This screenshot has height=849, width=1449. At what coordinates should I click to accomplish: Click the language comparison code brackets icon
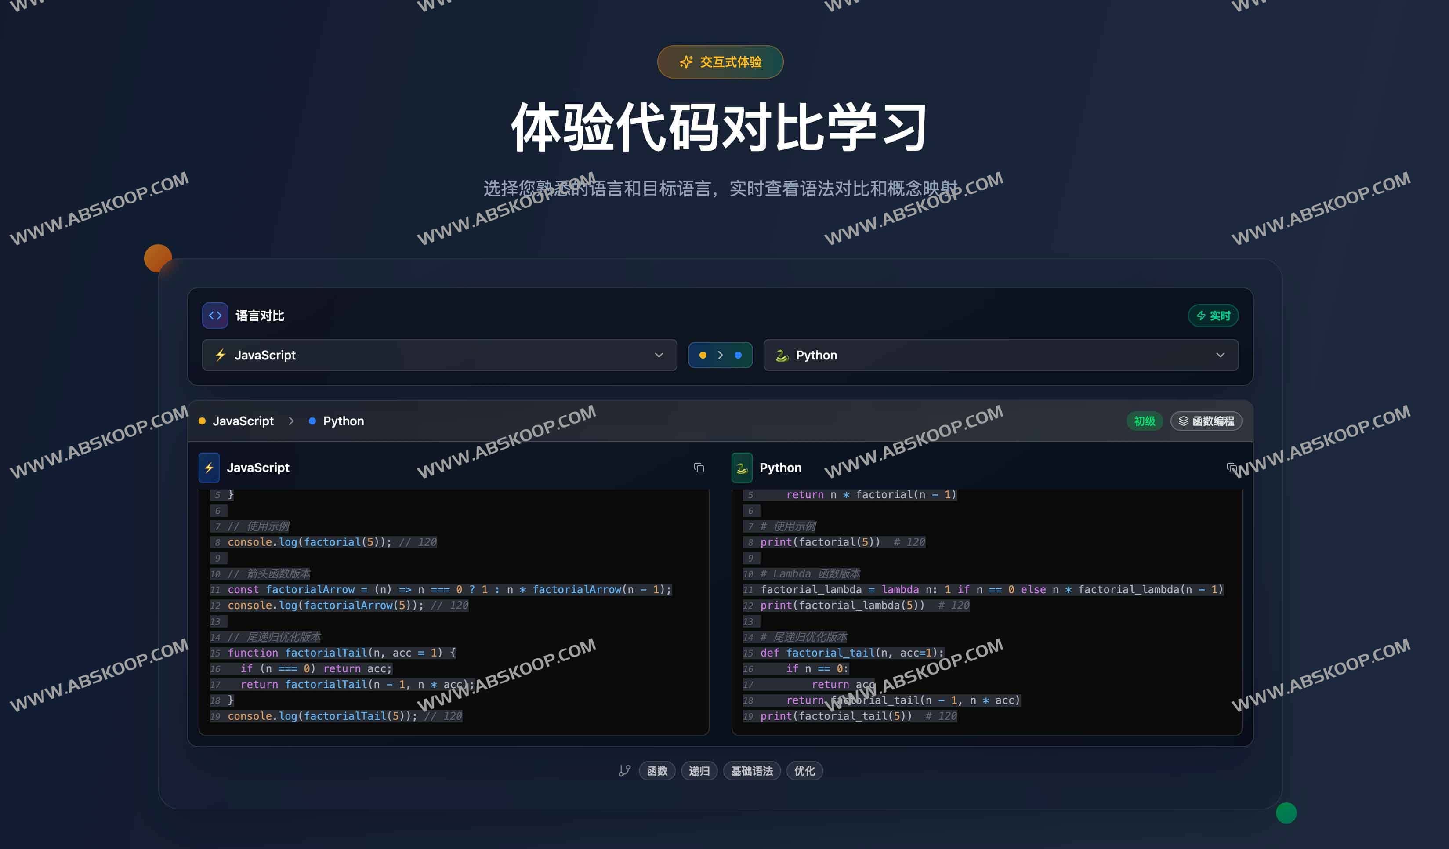(215, 315)
